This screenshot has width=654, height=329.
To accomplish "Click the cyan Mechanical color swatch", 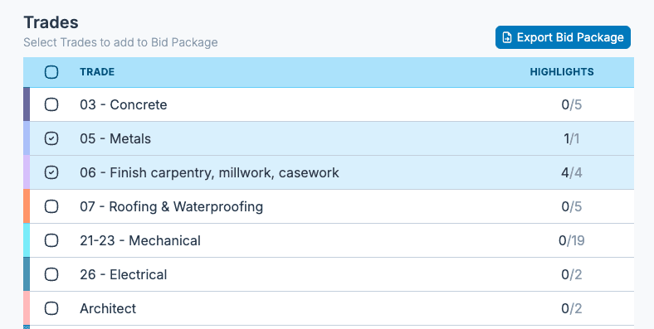I will (x=27, y=240).
